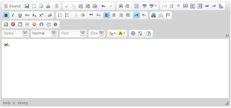Insert an anchor with the flag icon
231x108 pixels.
coord(168,15)
